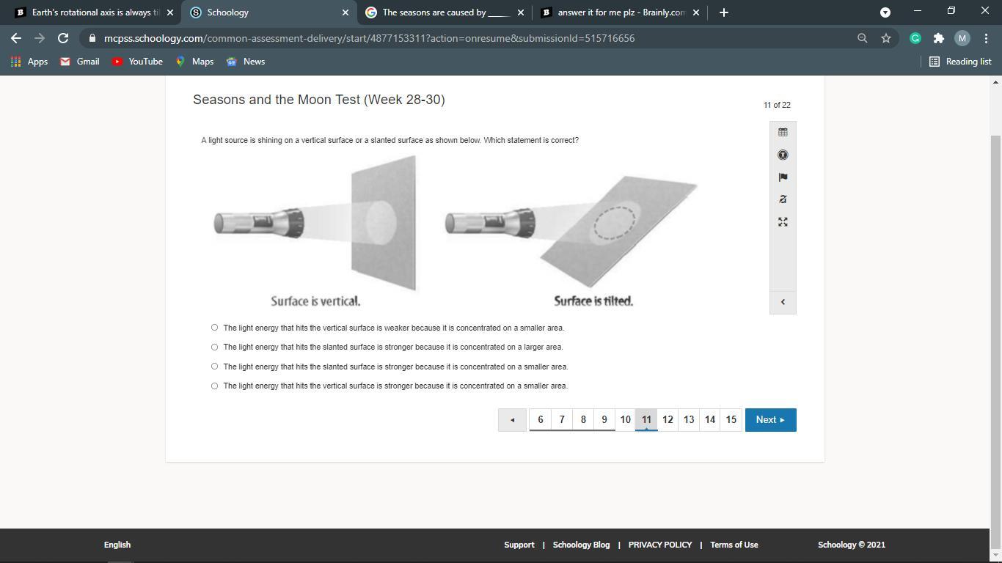Open the YouTube bookmark
This screenshot has height=563, width=1002.
click(x=137, y=62)
